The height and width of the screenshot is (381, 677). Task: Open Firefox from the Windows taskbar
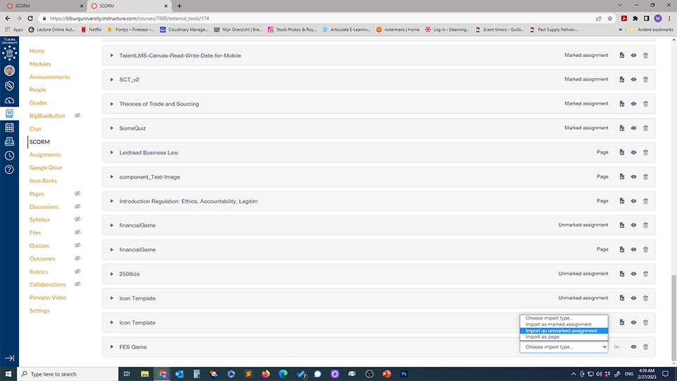[x=266, y=374]
